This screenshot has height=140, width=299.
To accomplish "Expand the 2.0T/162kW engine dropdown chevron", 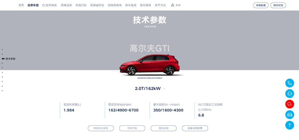I will (x=164, y=89).
